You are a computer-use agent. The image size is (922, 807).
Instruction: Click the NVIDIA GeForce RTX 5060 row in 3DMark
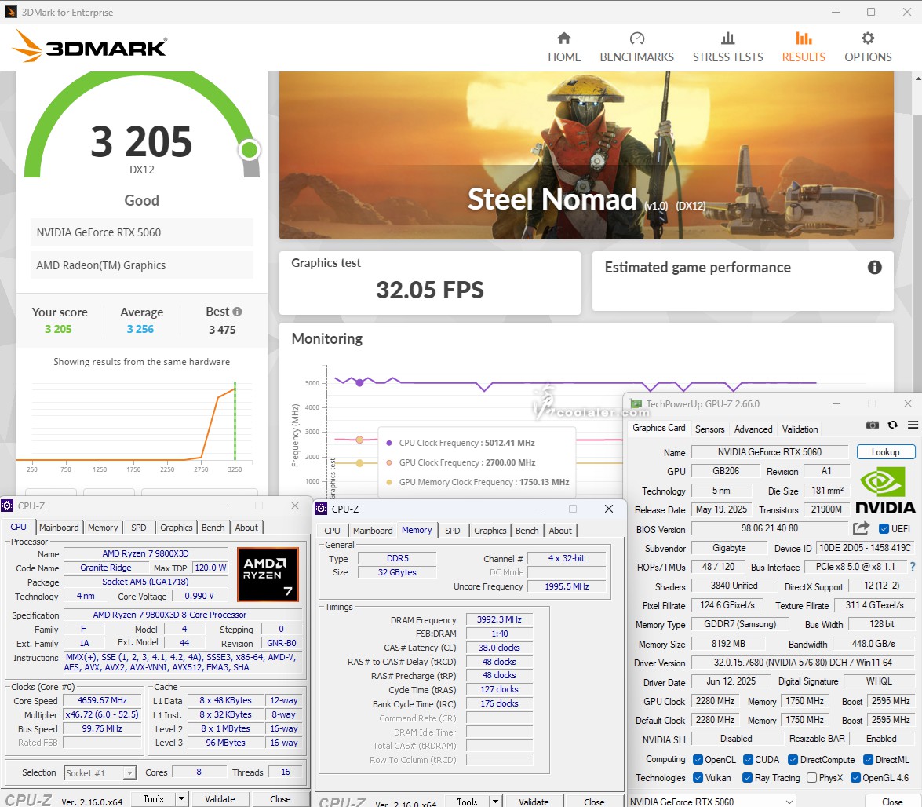coord(142,232)
